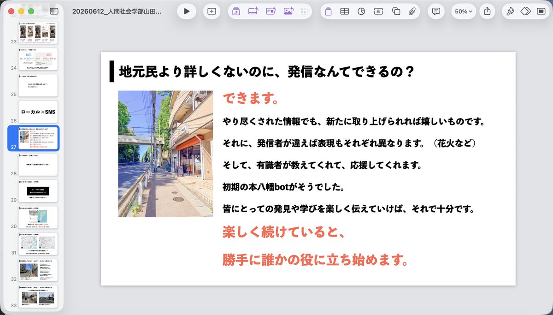Select the red text '楽しく続けていると、'
Screen dimensions: 553x315
click(x=284, y=233)
